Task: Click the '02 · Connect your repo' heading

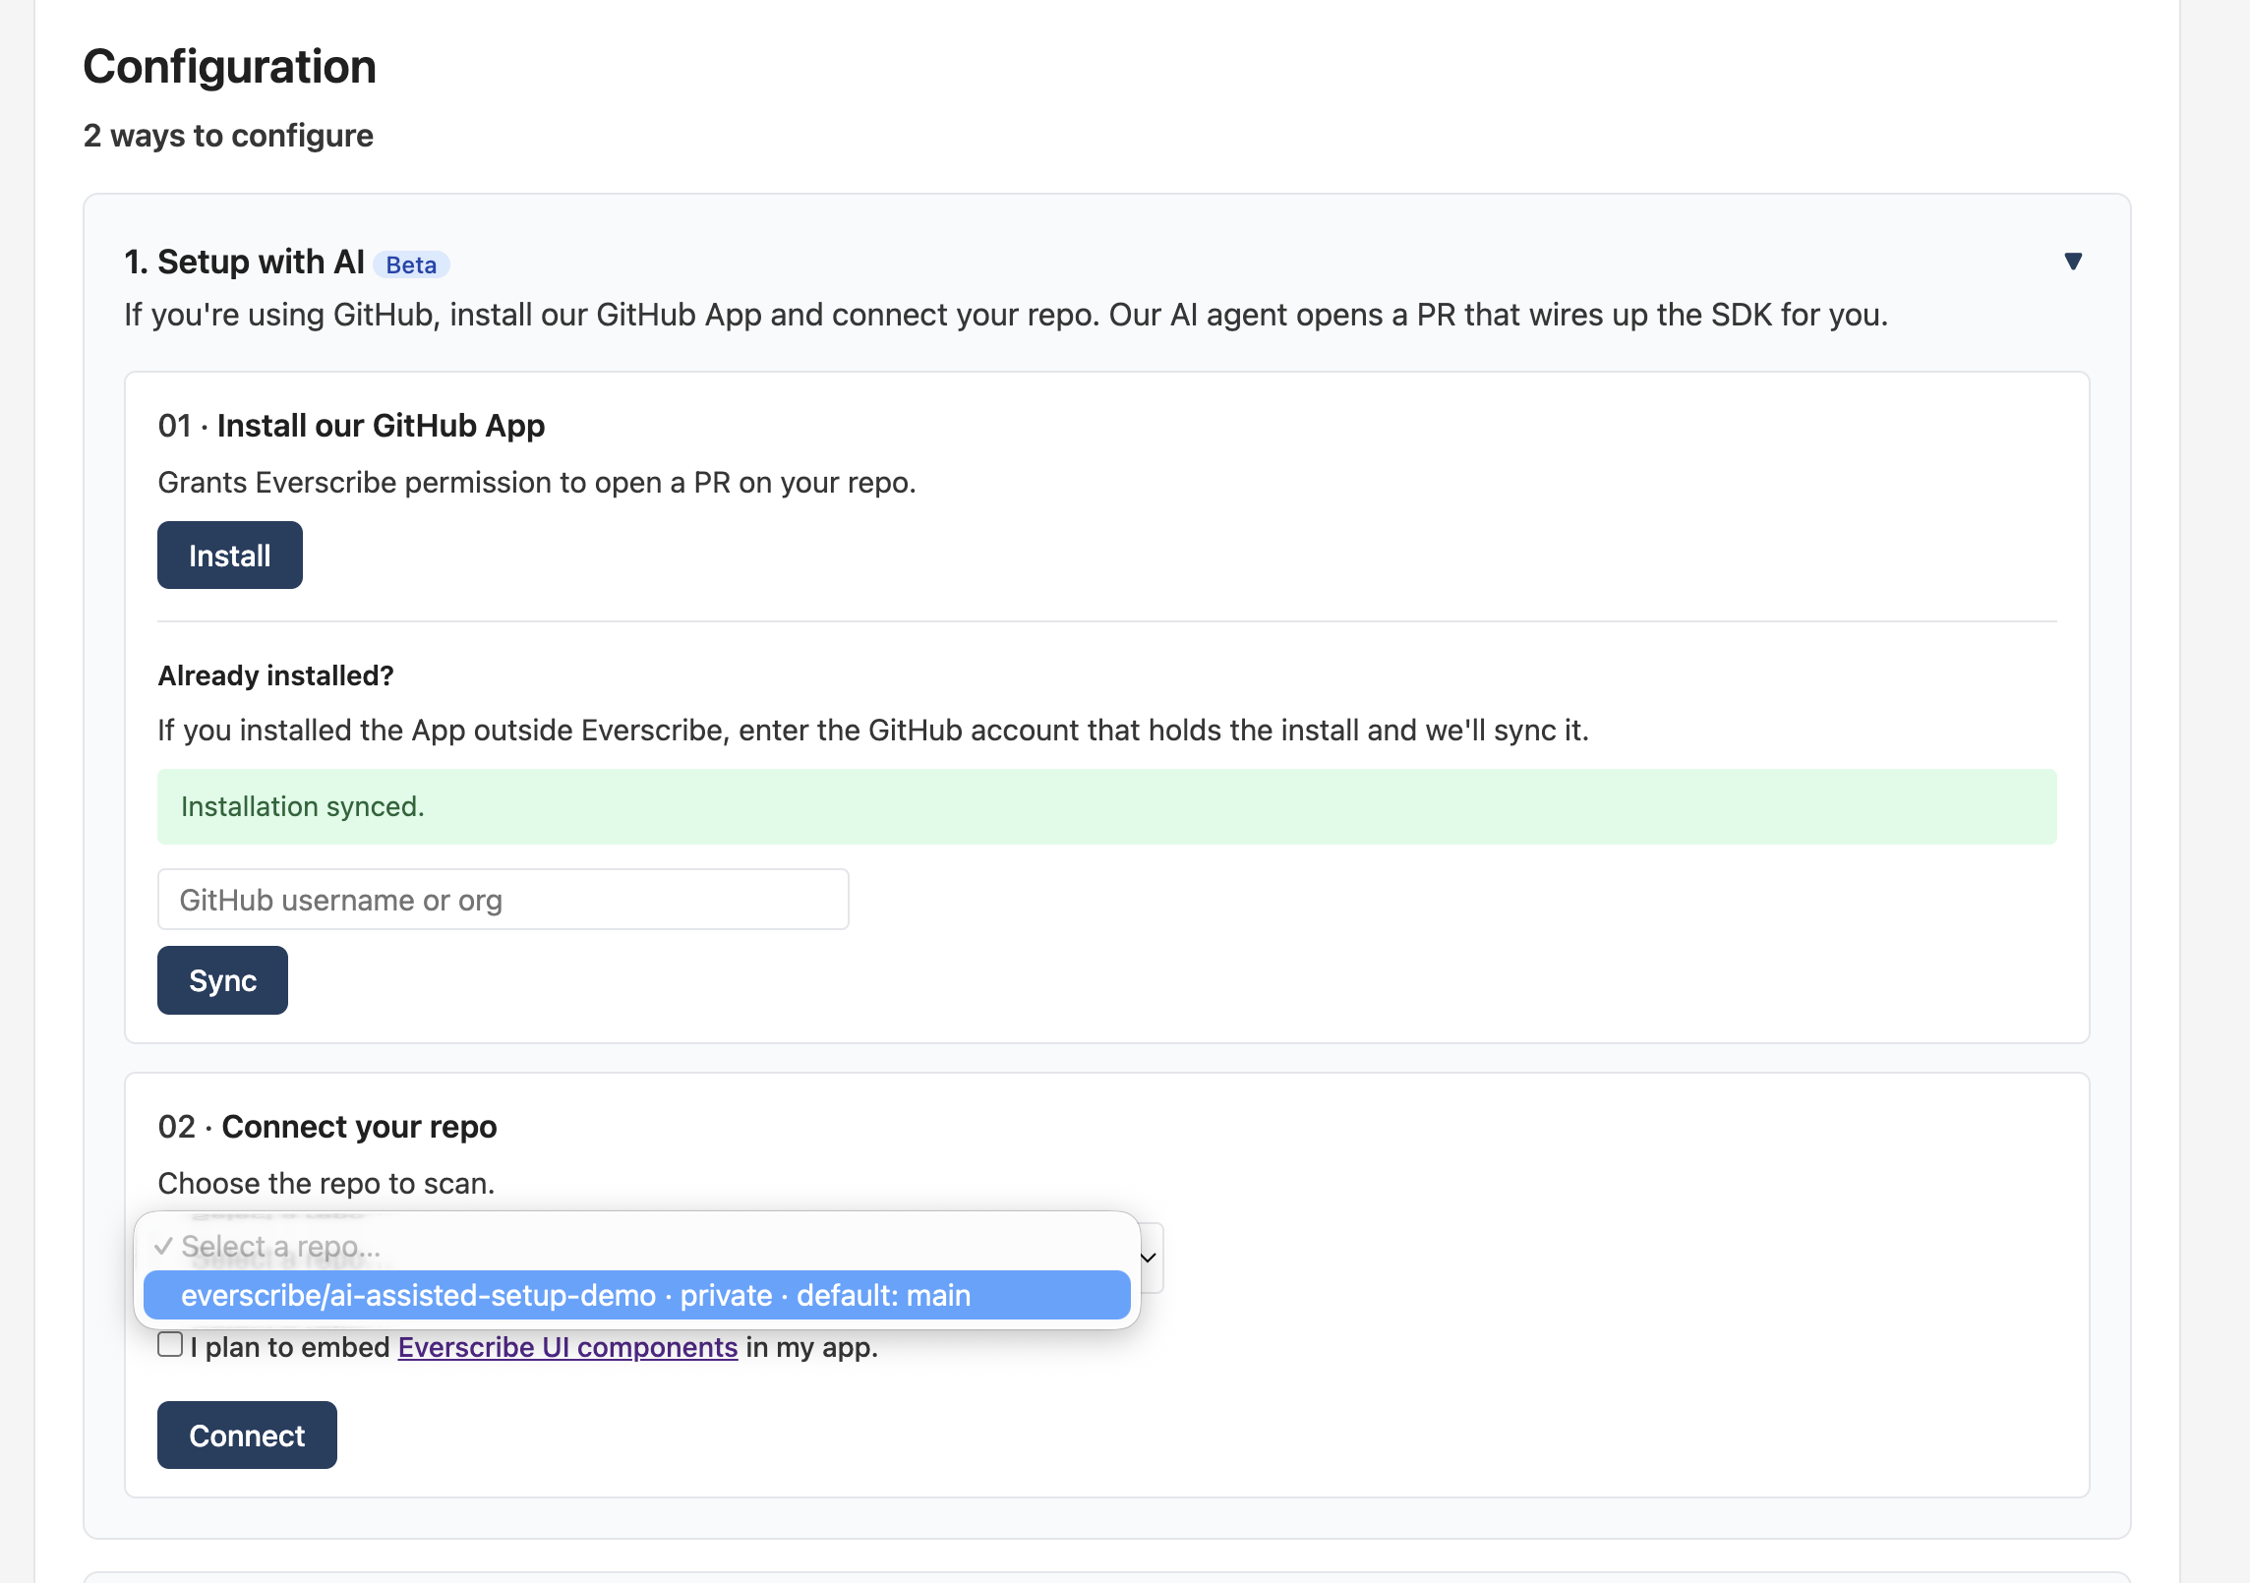Action: [x=327, y=1127]
